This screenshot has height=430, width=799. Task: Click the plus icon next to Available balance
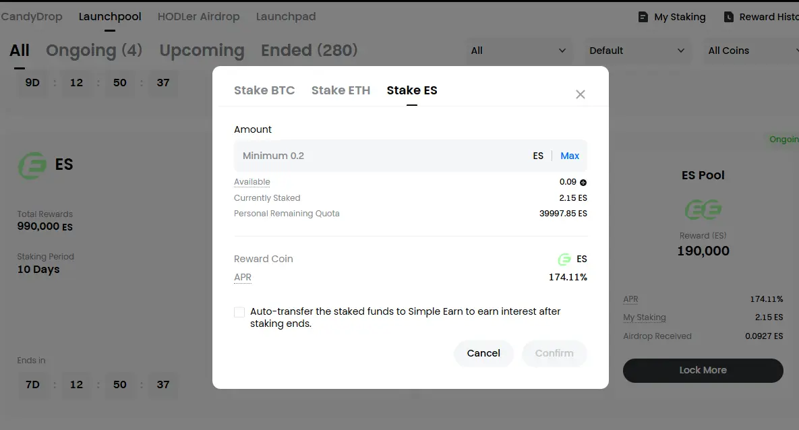(x=583, y=183)
